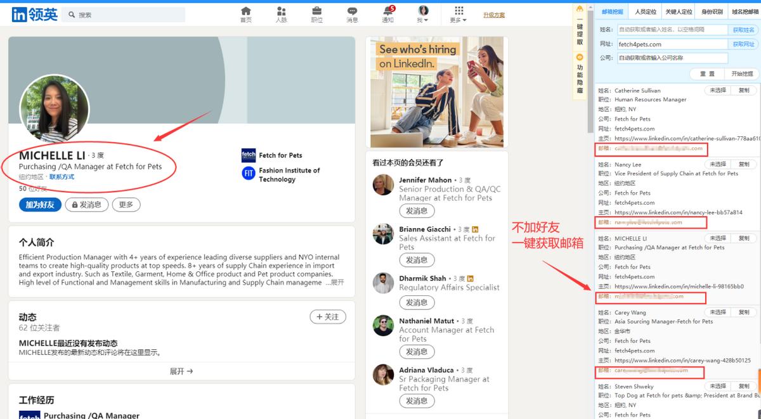Toggle 未选择 on Nancy Lee's entry
The width and height of the screenshot is (761, 419).
(719, 164)
